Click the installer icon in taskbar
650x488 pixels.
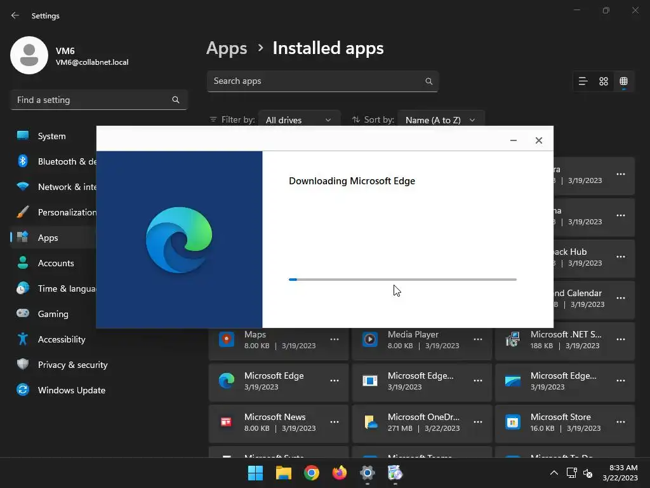pos(395,473)
